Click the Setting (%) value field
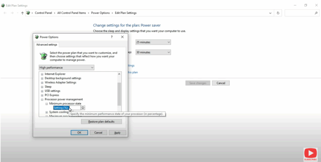Image resolution: width=321 pixels, height=162 pixels. (x=75, y=108)
